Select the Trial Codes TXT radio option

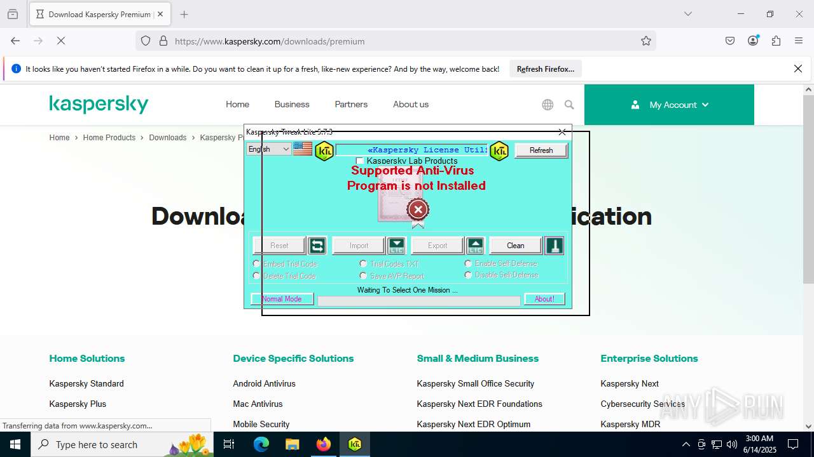tap(363, 263)
